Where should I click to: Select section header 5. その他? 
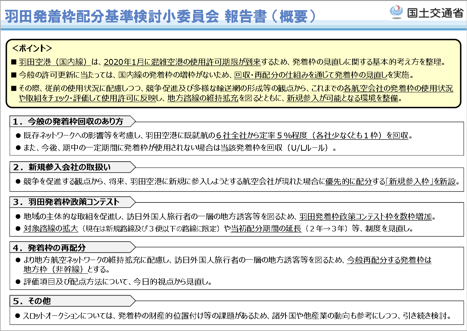tap(32, 301)
